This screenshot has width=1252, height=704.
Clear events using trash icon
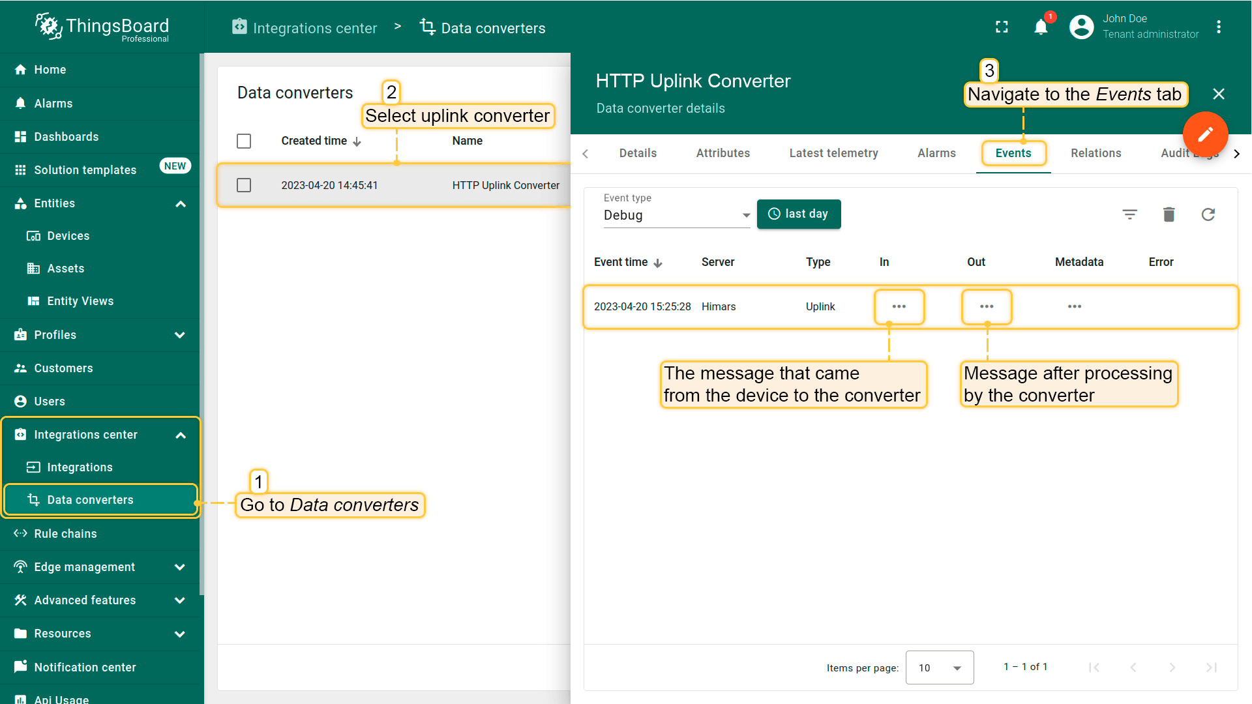(1169, 214)
